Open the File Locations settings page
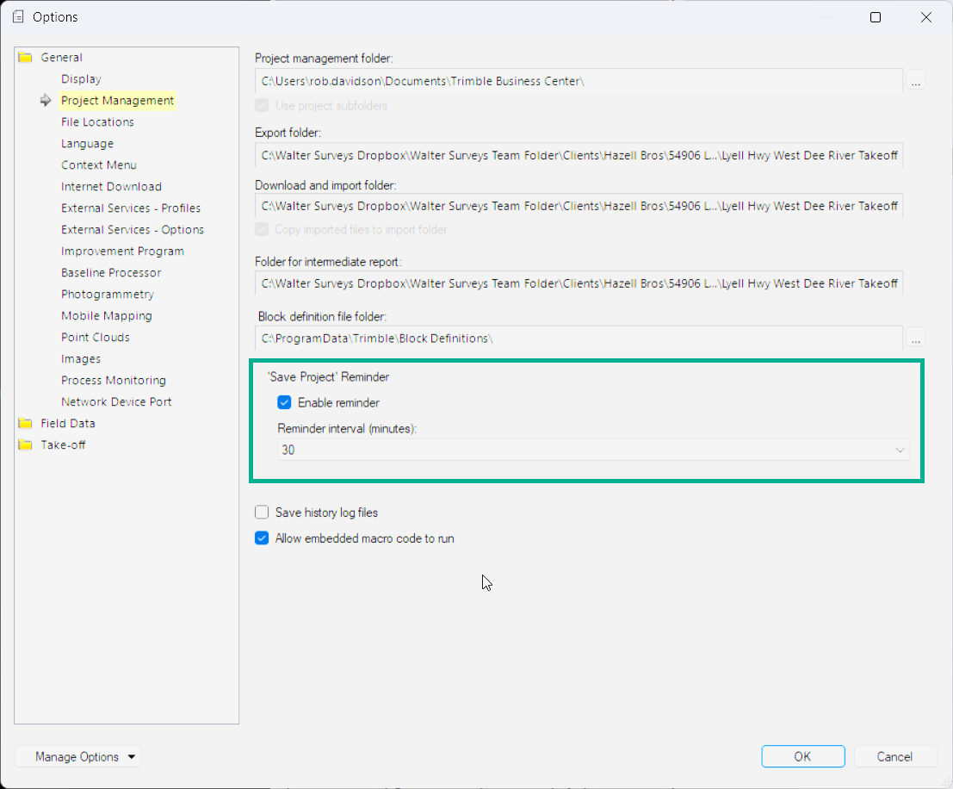Screen dimensions: 953x789 [97, 122]
